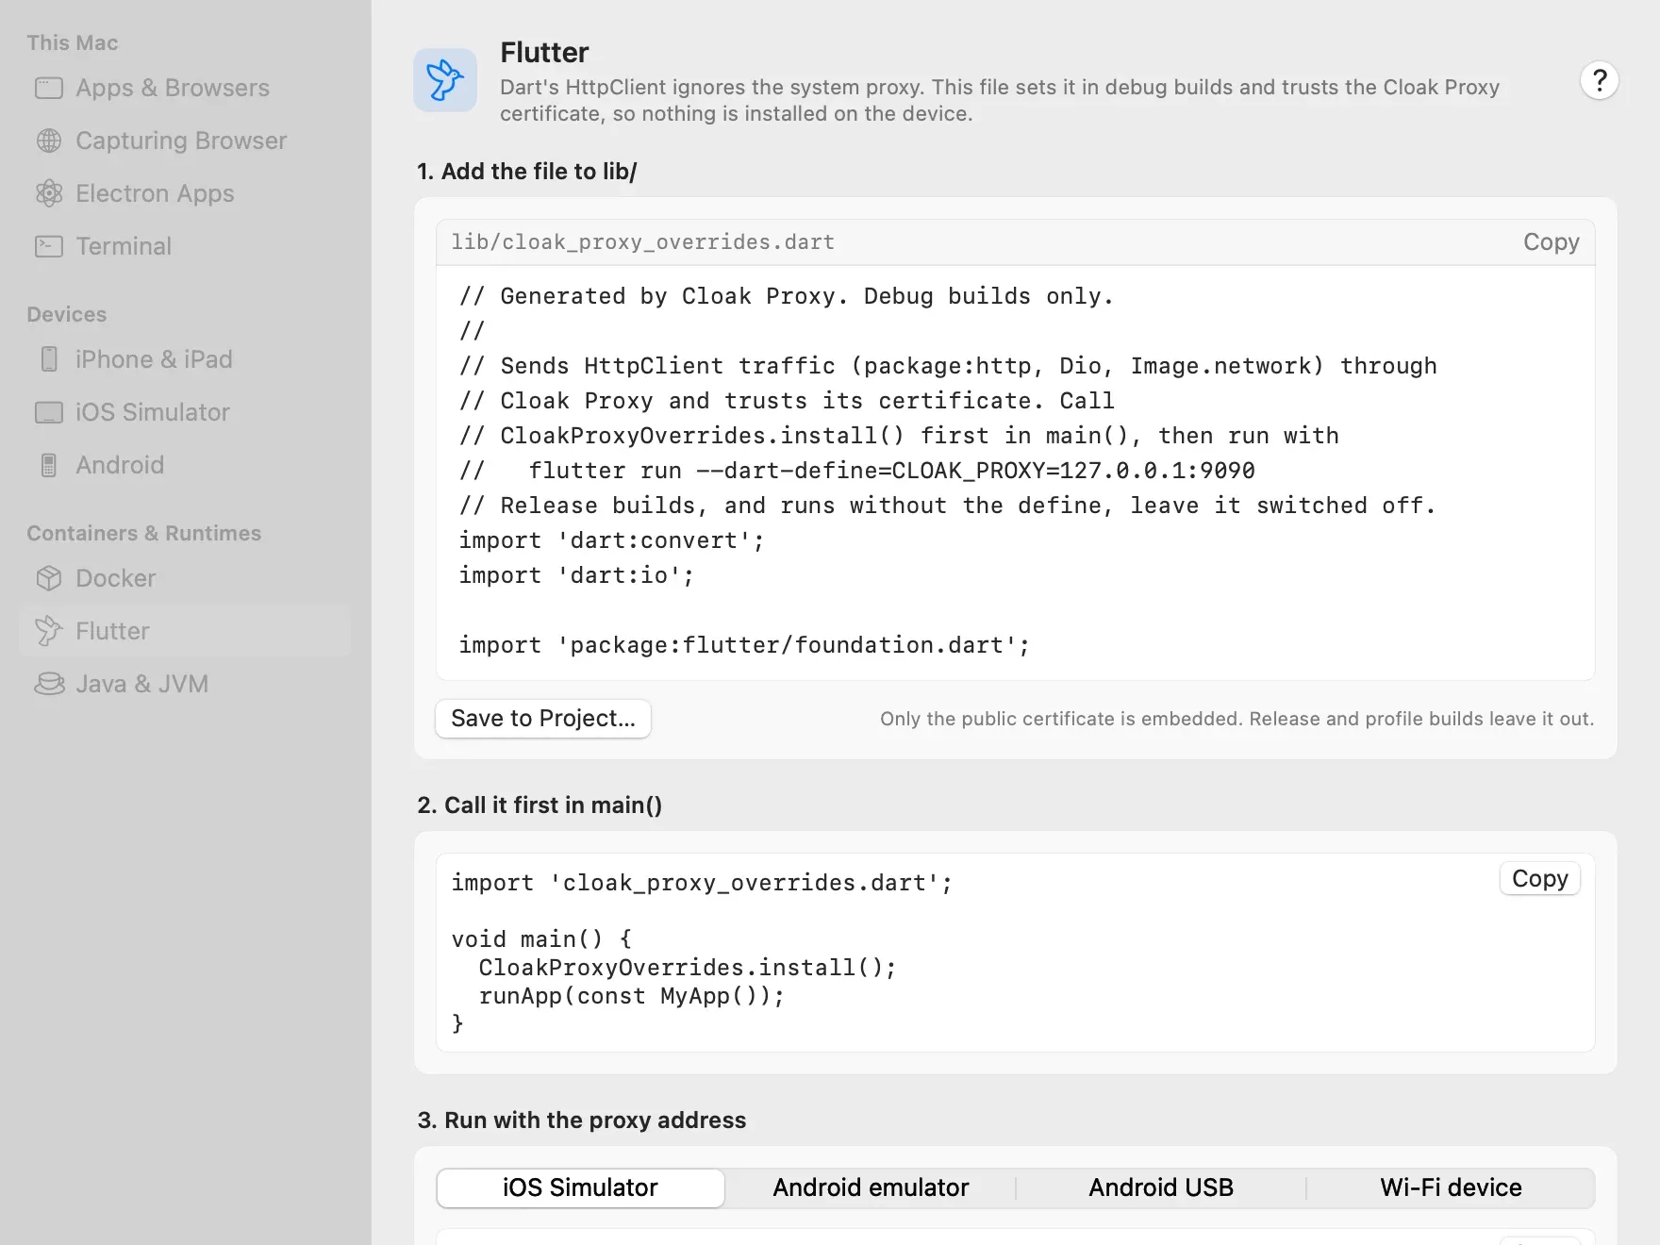This screenshot has width=1660, height=1245.
Task: Open Apps & Browsers sidebar icon
Action: pyautogui.click(x=49, y=88)
